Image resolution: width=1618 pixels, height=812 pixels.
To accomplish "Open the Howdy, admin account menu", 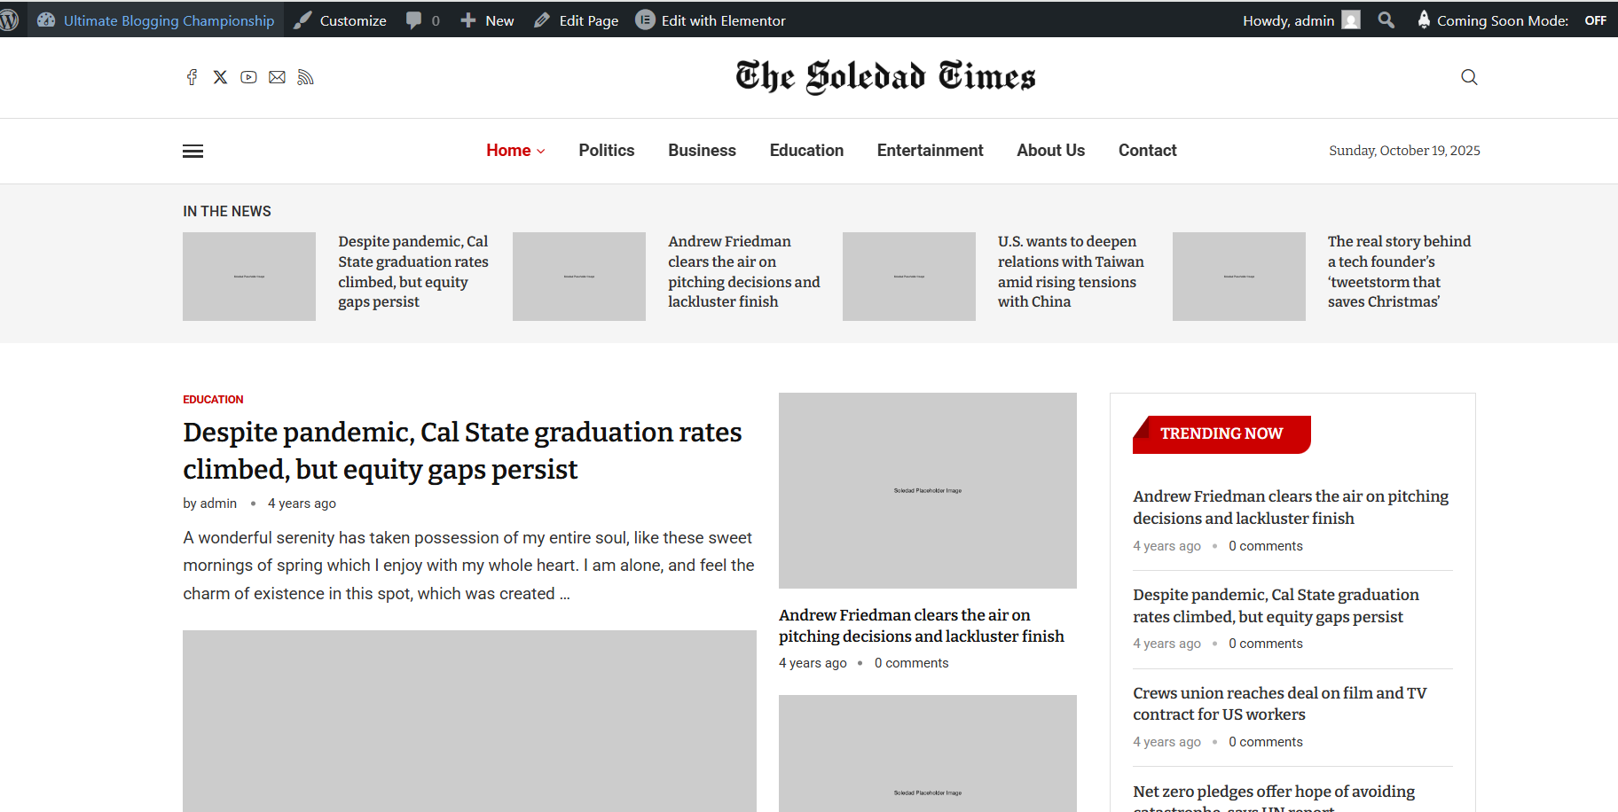I will (1300, 20).
